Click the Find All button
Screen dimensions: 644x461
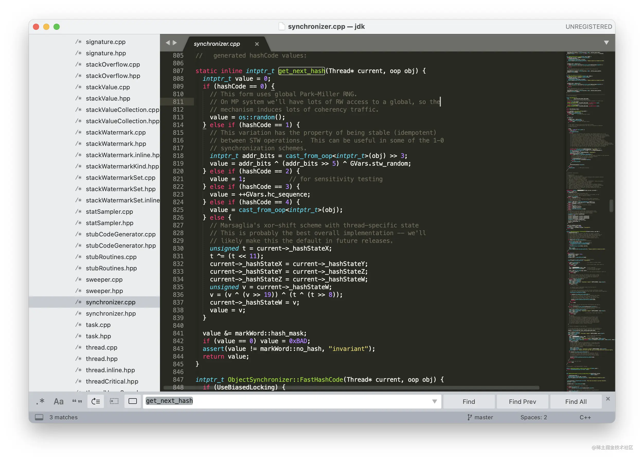click(576, 401)
